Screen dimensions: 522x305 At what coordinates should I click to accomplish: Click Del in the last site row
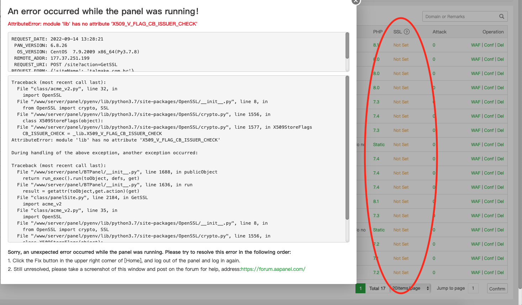point(501,273)
